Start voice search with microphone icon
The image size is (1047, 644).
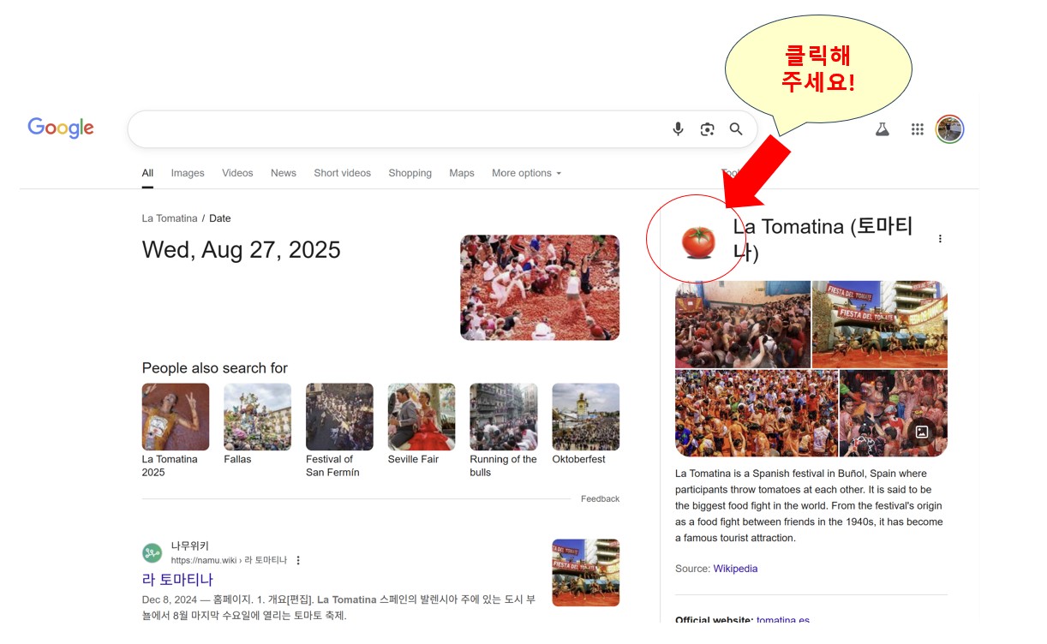point(678,129)
